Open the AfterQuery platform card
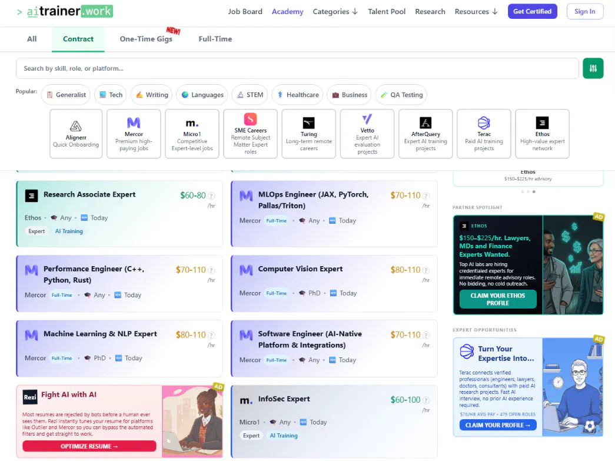The image size is (615, 461). [x=425, y=134]
